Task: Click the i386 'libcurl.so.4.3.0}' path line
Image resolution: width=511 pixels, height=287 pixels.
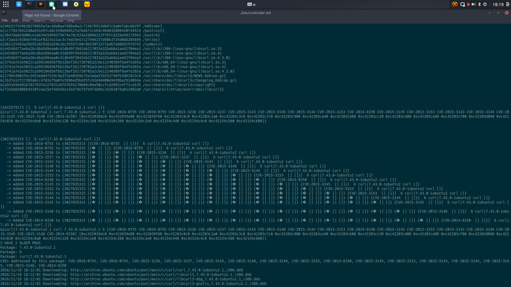Action: (115, 58)
